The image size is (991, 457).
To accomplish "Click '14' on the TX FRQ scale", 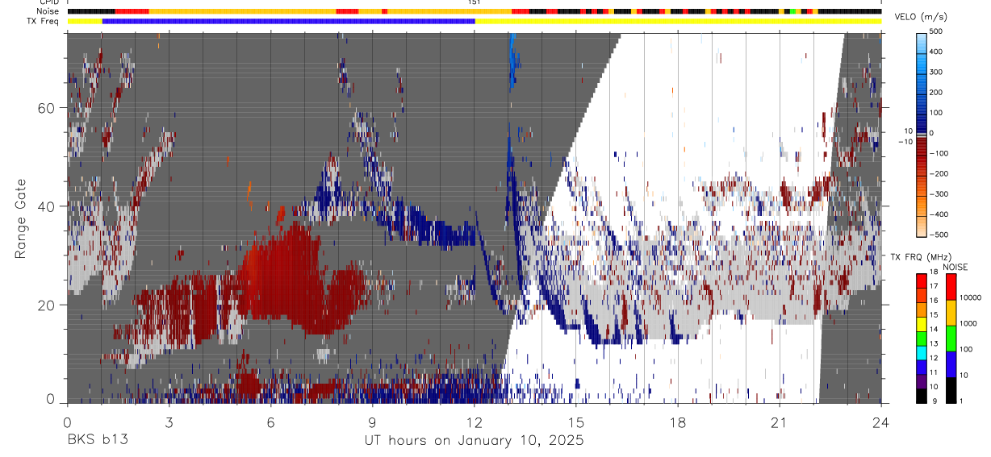I will tap(934, 330).
